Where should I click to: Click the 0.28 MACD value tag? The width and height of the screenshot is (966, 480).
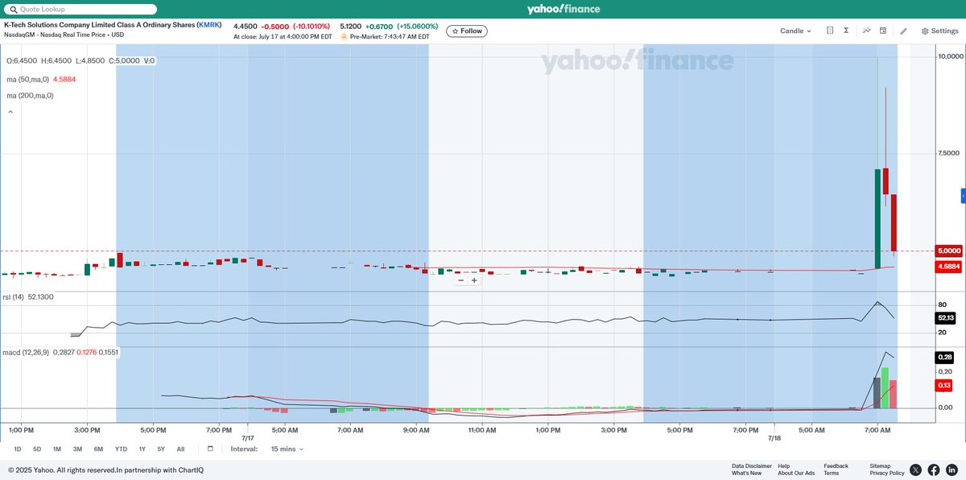[945, 357]
